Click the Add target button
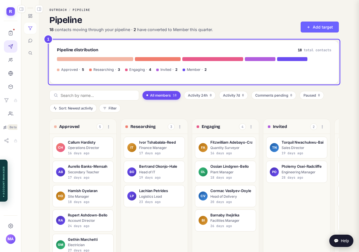The height and width of the screenshot is (252, 359). [x=320, y=27]
